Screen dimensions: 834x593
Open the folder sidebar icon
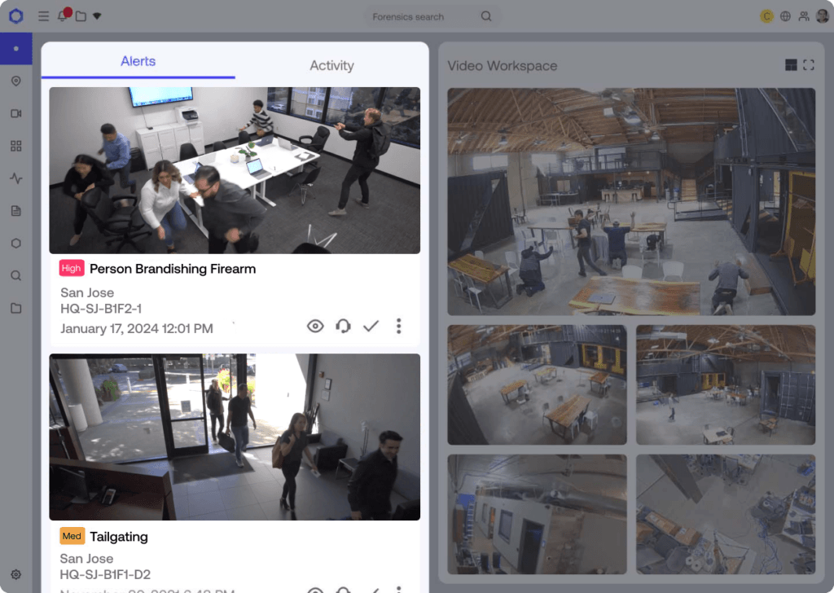pyautogui.click(x=16, y=308)
